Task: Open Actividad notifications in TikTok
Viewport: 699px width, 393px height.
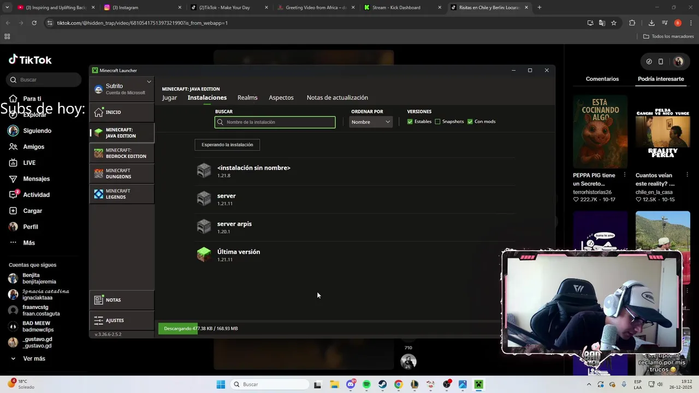Action: (x=29, y=195)
